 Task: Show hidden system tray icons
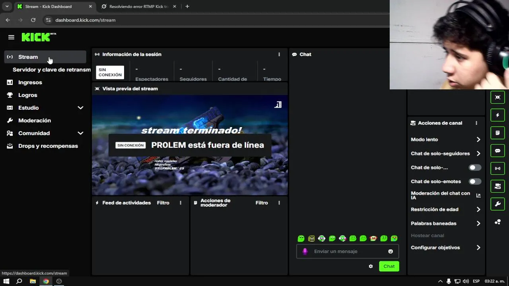440,281
